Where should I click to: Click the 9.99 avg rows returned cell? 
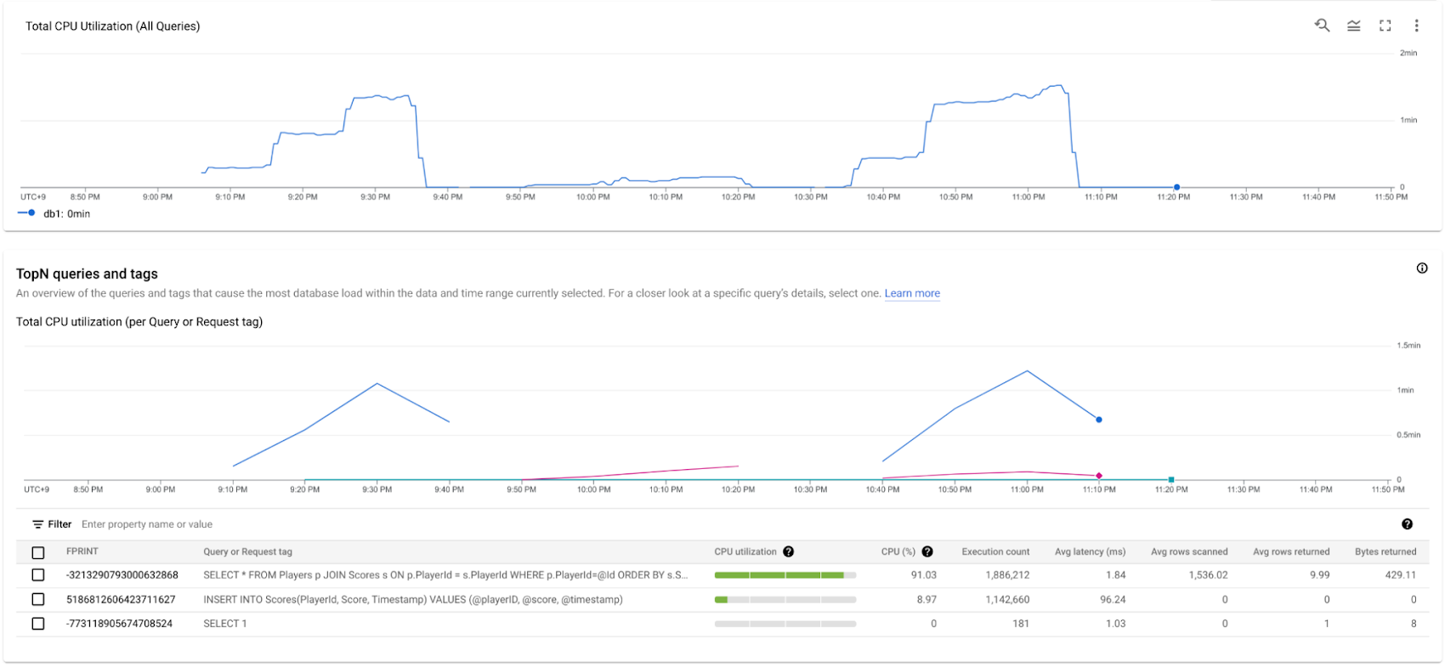point(1320,575)
